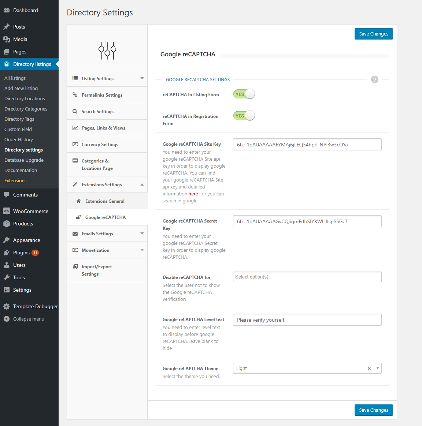422x426 pixels.
Task: Click the sliders icon above settings menu
Action: coord(107,51)
